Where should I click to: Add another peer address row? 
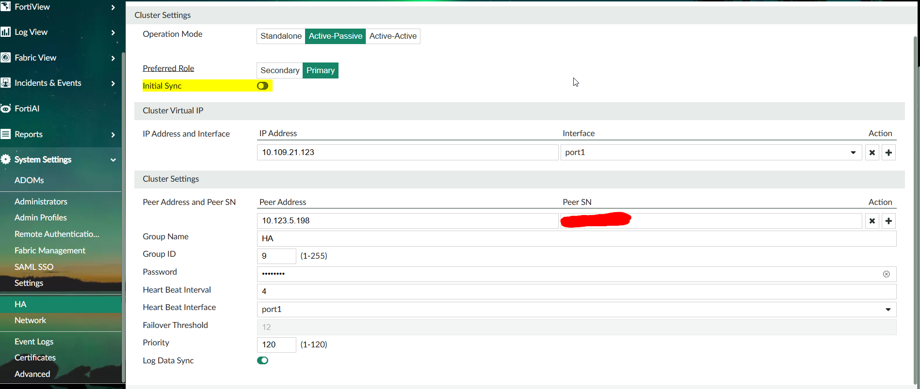(x=888, y=221)
